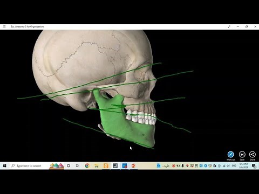This screenshot has height=194, width=259.
Task: Click the blue document tray icon
Action: tap(159, 165)
